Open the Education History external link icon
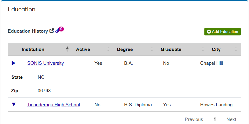The image size is (249, 124). click(x=52, y=31)
